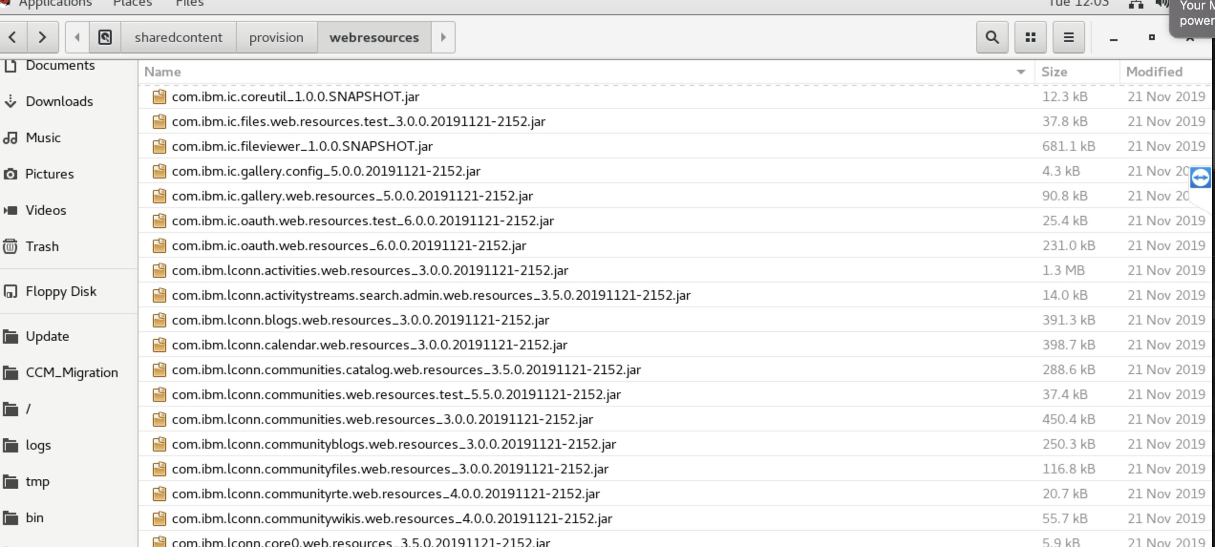
Task: Select the webresources path segment
Action: tap(374, 37)
